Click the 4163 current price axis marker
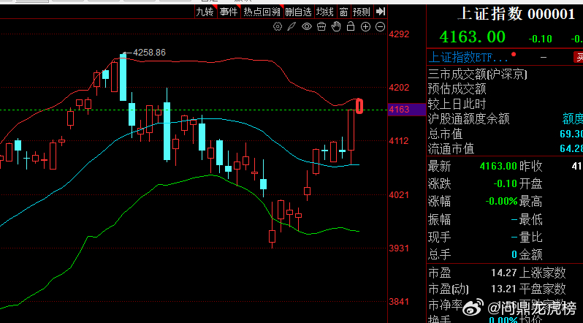 pos(406,110)
